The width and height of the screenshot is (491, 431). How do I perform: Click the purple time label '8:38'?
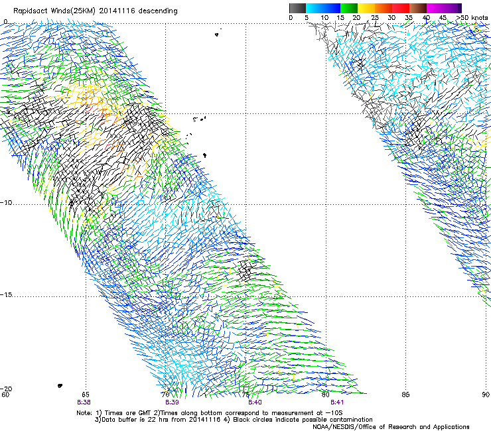pyautogui.click(x=84, y=402)
